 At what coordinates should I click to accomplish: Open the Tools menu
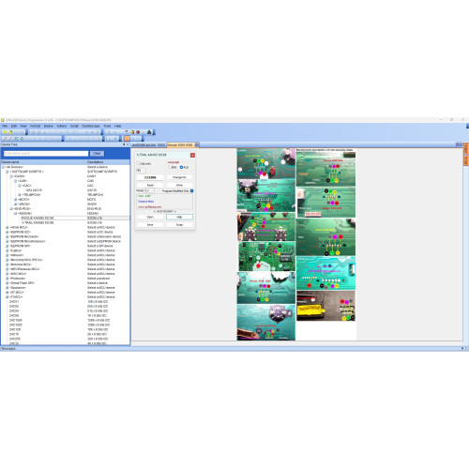(x=107, y=126)
